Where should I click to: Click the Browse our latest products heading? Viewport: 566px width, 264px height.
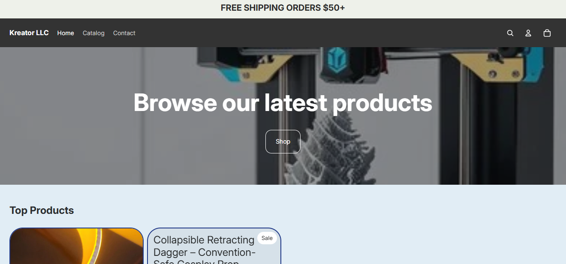click(x=283, y=102)
